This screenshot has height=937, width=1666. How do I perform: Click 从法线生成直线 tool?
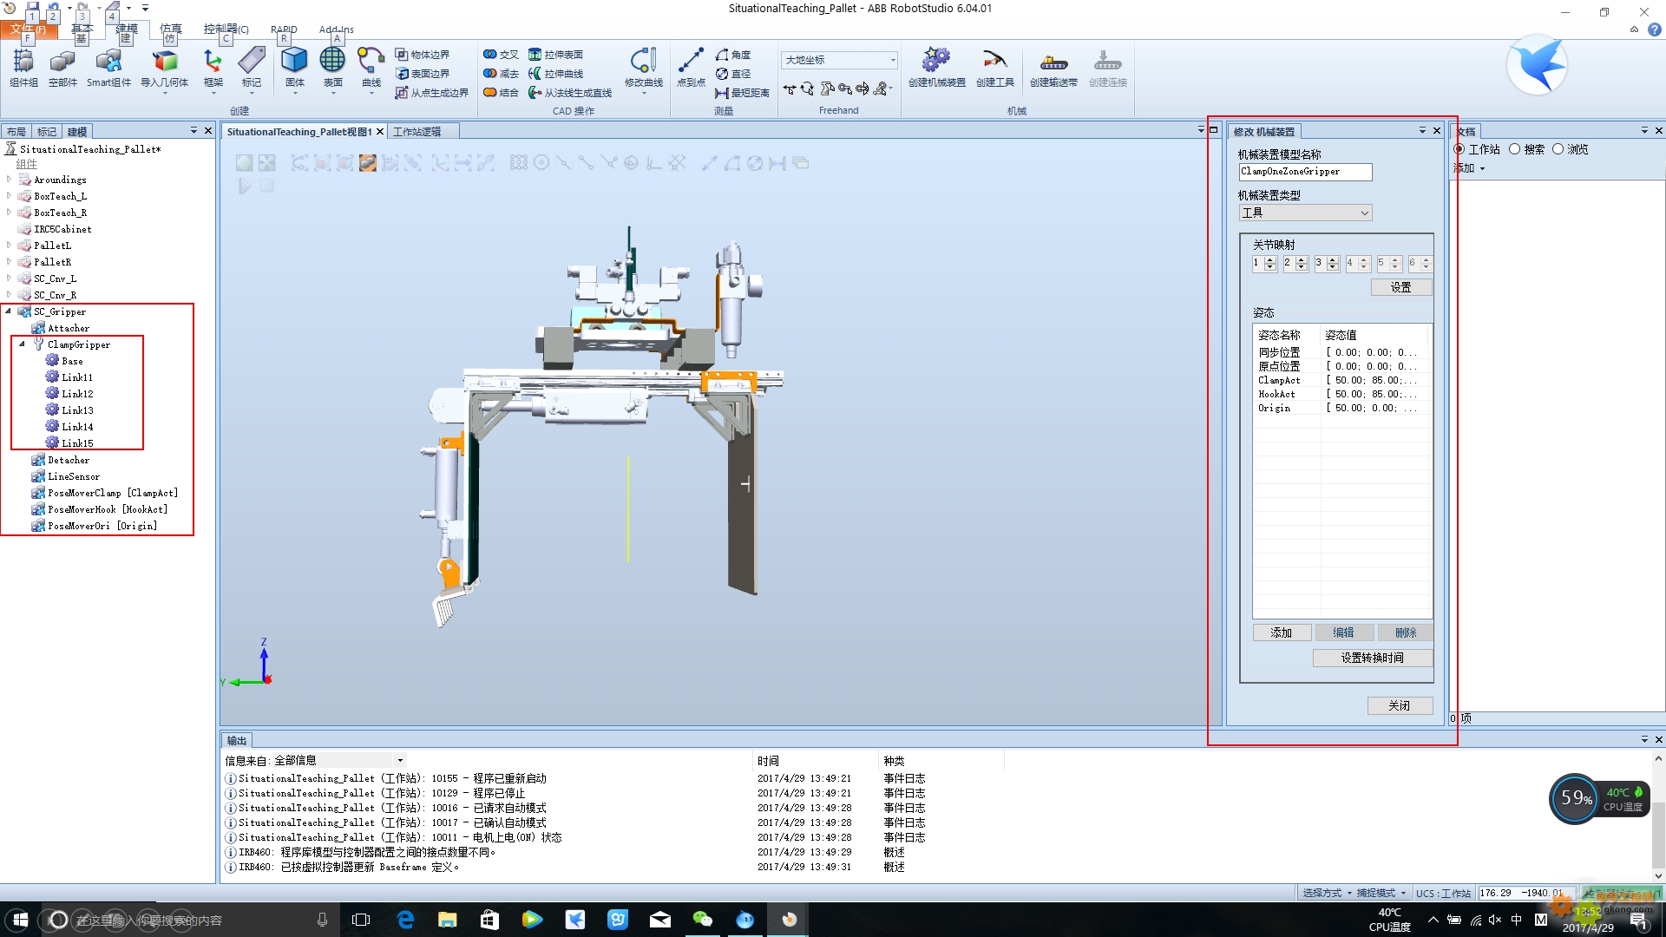coord(570,93)
